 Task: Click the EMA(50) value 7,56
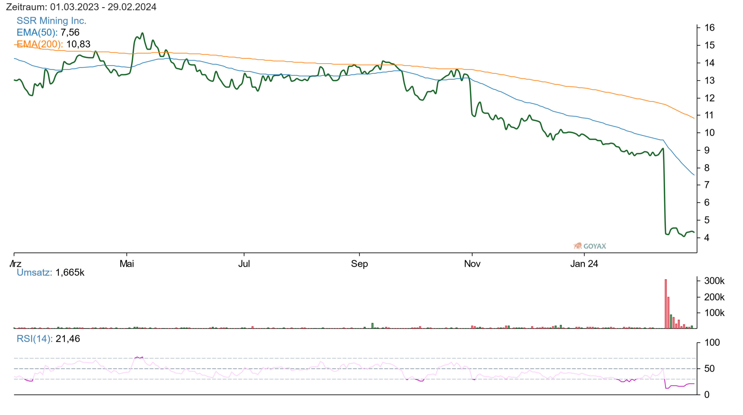click(x=70, y=32)
